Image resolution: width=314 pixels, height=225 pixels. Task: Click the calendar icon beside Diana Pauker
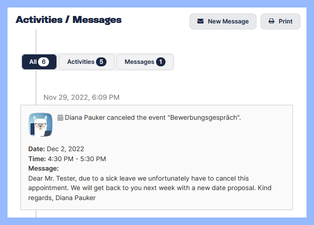60,118
